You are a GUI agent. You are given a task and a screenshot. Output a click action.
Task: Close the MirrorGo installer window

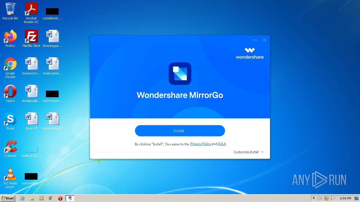tap(264, 40)
